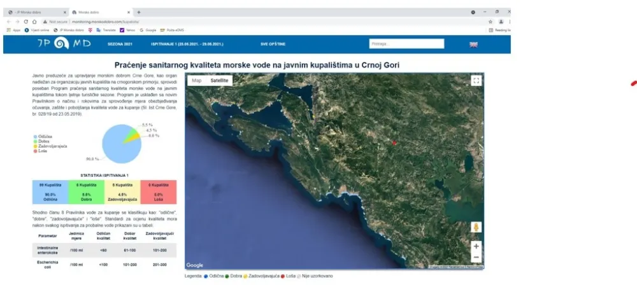Switch map to Map view

tap(197, 80)
